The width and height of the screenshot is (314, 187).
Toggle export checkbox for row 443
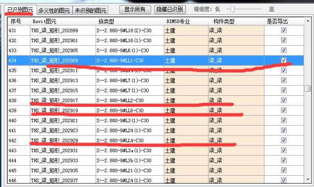coord(284,150)
